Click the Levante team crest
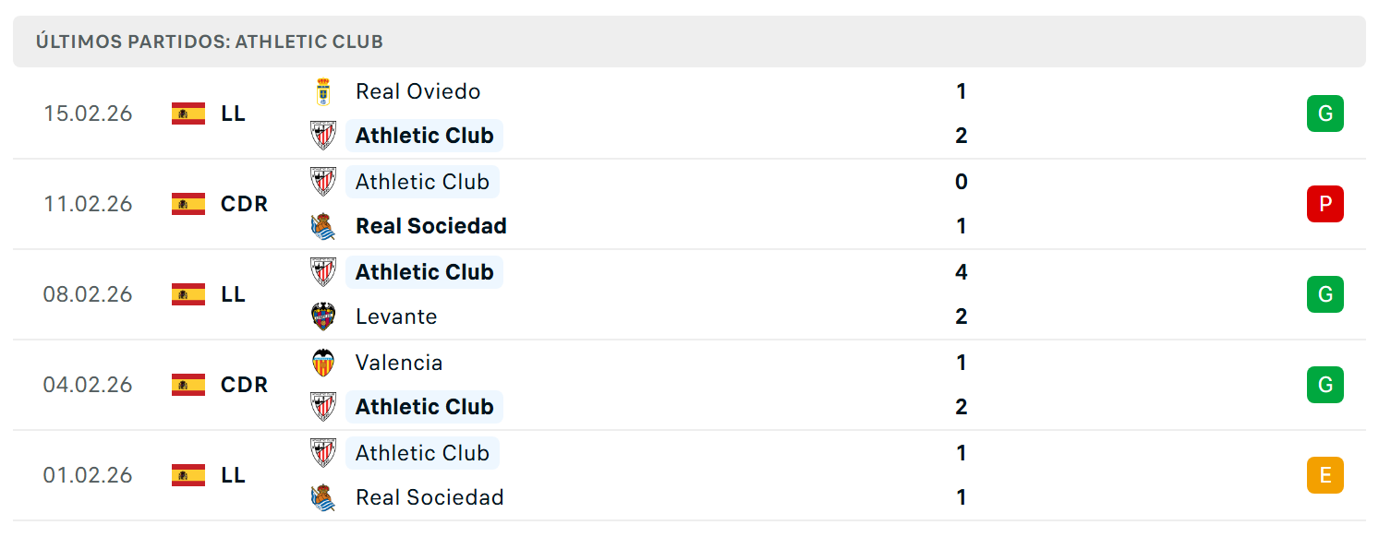 coord(323,316)
